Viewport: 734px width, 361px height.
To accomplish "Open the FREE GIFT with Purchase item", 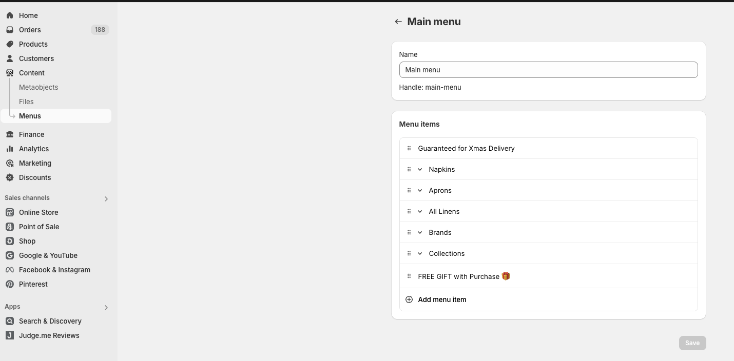I will [458, 276].
